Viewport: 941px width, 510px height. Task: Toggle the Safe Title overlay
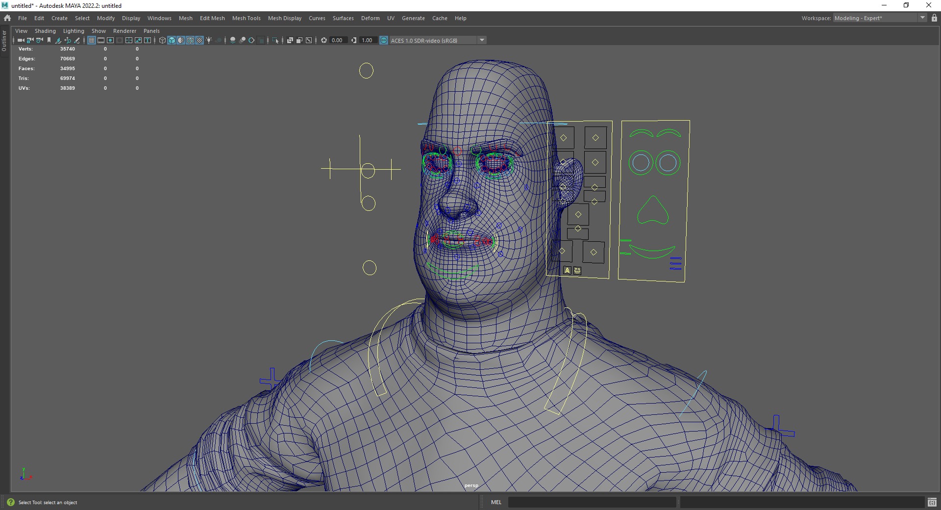pyautogui.click(x=148, y=40)
